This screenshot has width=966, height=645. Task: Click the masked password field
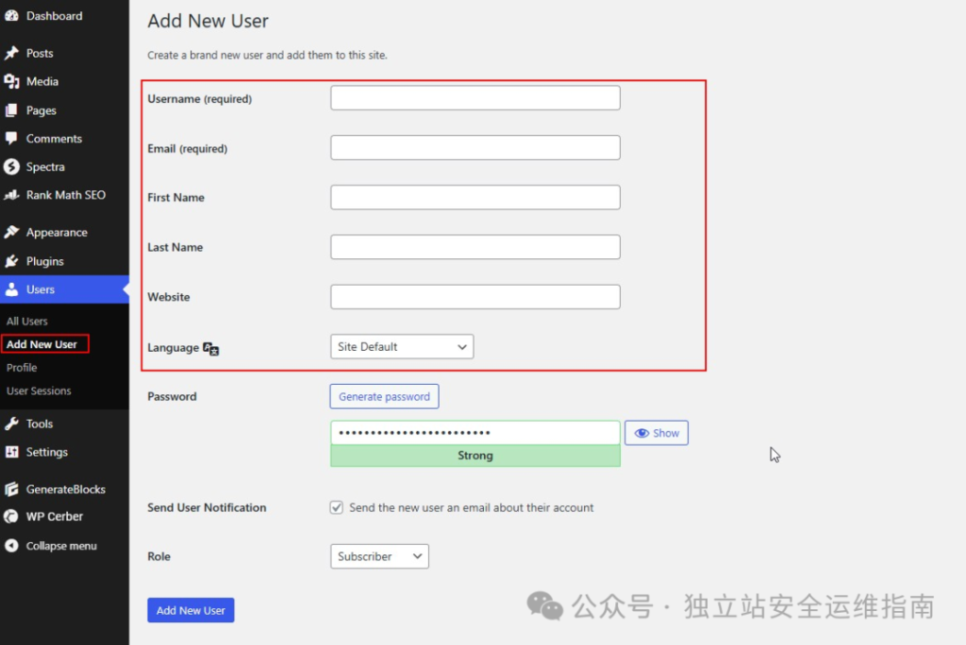pyautogui.click(x=475, y=433)
